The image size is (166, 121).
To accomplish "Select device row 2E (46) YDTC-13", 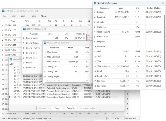I will [x=64, y=97].
